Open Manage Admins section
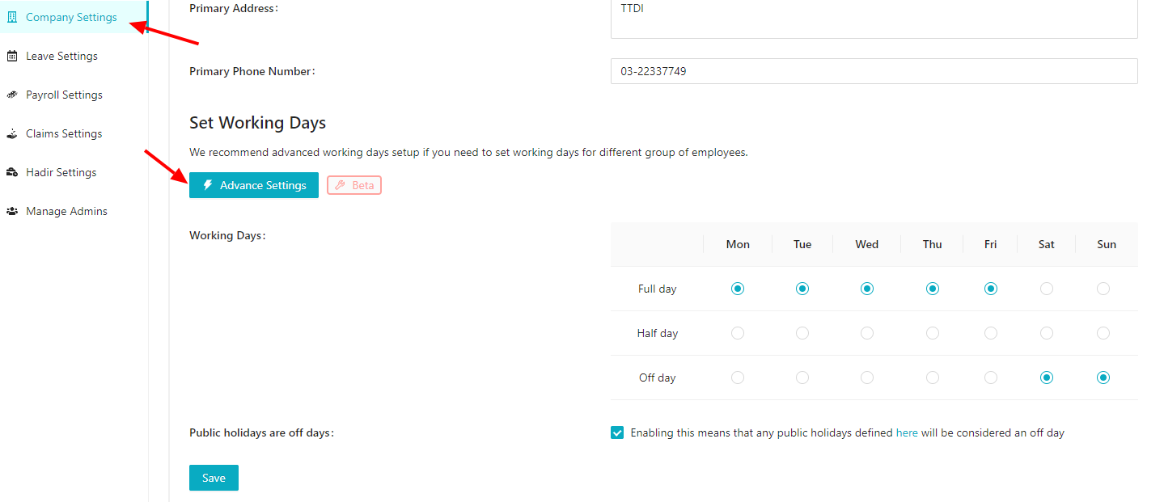 [74, 211]
